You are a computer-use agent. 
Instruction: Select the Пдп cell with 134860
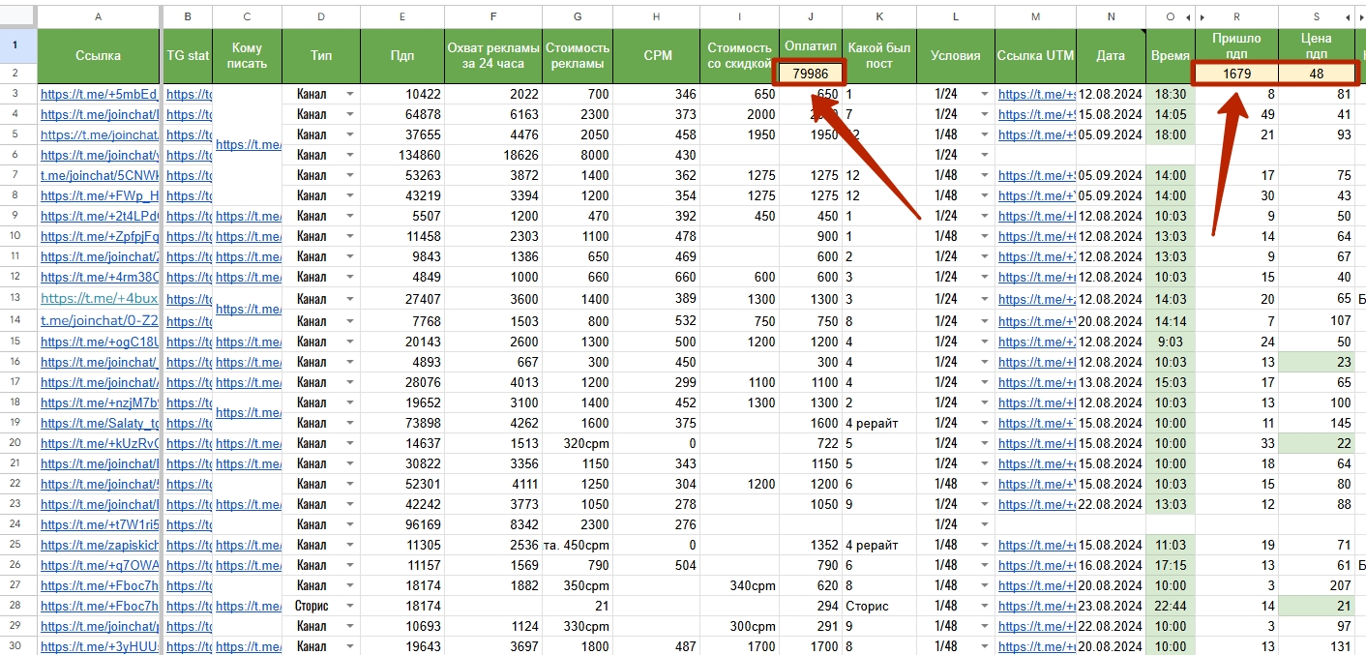[402, 155]
